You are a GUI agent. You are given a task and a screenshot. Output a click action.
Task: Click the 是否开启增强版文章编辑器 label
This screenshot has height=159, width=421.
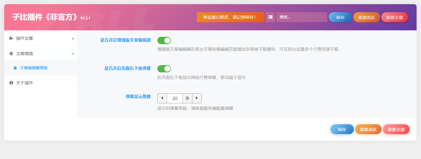(125, 40)
